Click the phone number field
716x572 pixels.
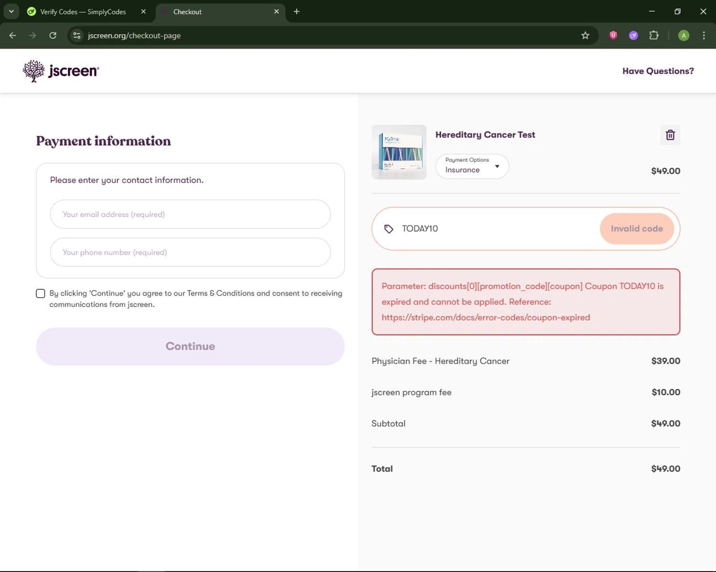coord(190,253)
